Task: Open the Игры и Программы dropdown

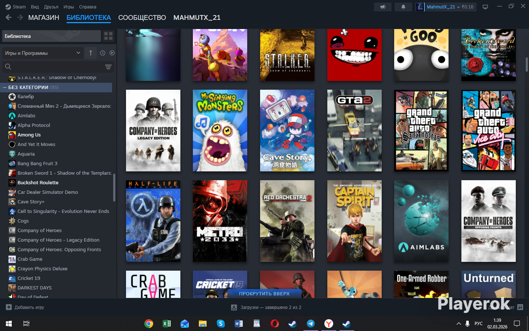Action: pyautogui.click(x=43, y=53)
